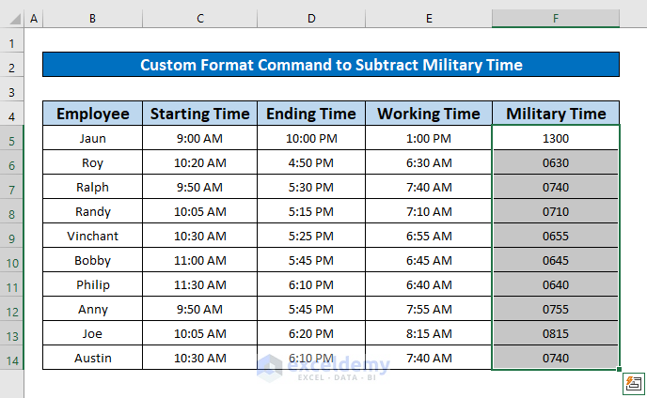Select Ralph's ending time 5:30 PM
This screenshot has width=647, height=398.
tap(310, 188)
